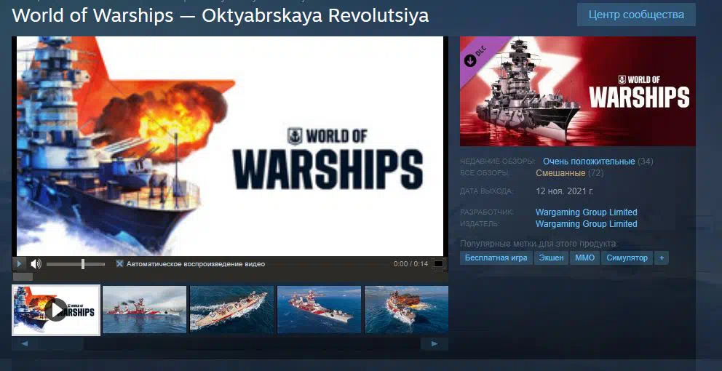View Очень положительные recent reviews

pyautogui.click(x=589, y=161)
